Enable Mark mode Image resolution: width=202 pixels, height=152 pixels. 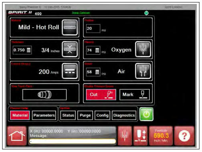(x=135, y=95)
